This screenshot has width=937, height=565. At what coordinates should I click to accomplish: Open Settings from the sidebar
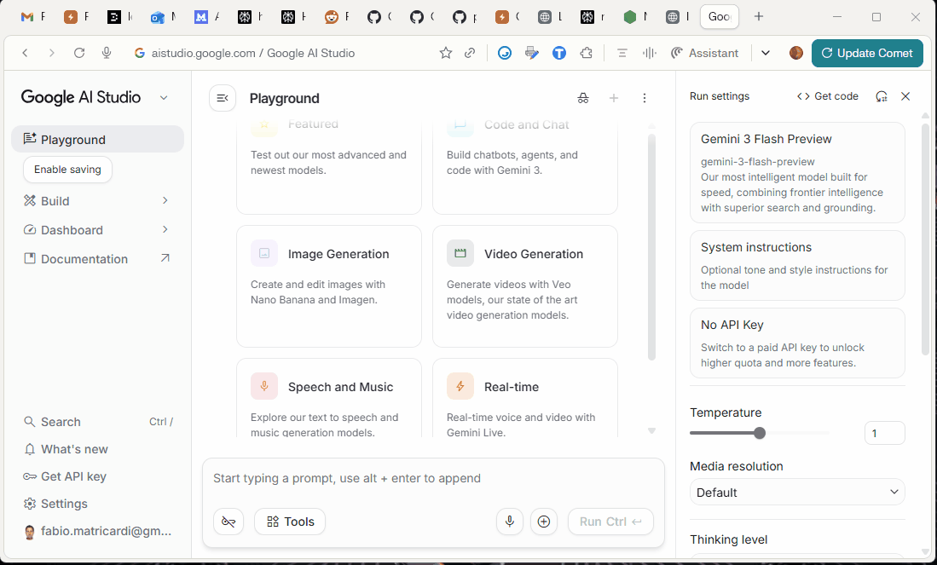pyautogui.click(x=64, y=504)
